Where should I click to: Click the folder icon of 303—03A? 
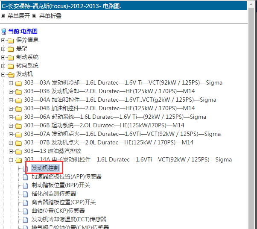[18, 83]
